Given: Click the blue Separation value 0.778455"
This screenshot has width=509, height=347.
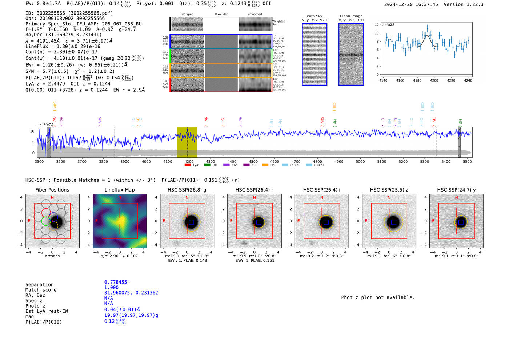Looking at the screenshot, I should (x=117, y=282).
